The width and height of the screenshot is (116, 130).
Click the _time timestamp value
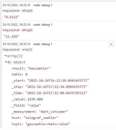tap(56, 93)
